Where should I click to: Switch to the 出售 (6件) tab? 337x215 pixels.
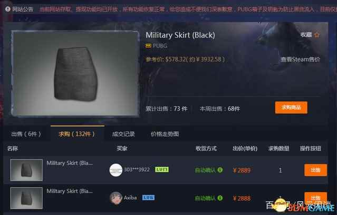tap(26, 134)
